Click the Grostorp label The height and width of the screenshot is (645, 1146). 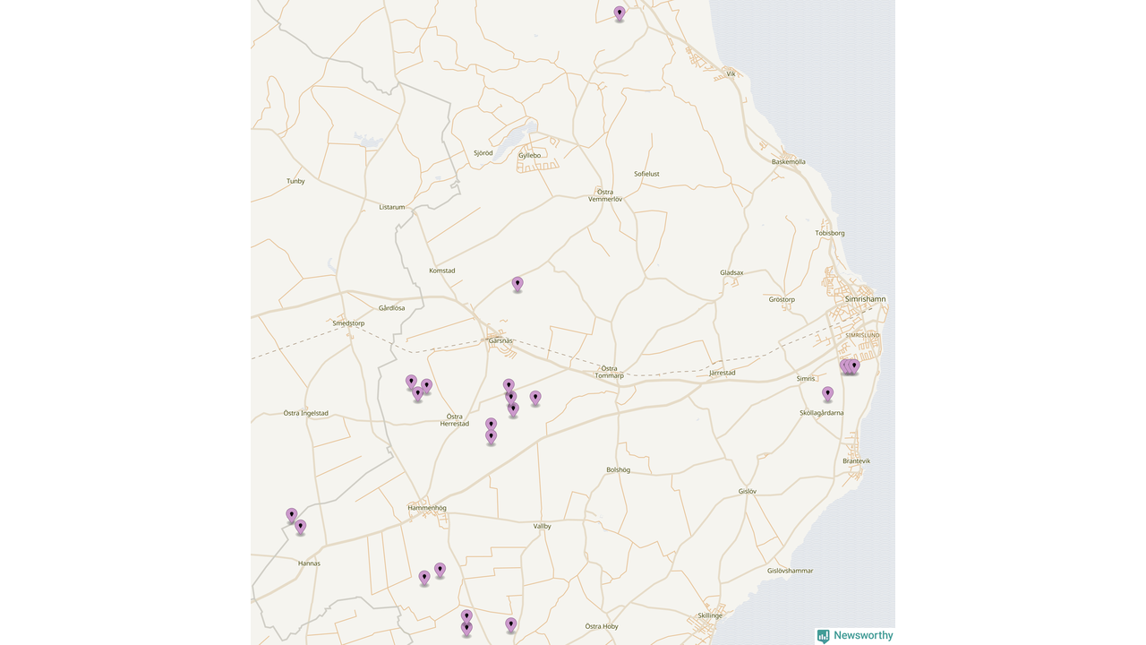click(x=782, y=299)
